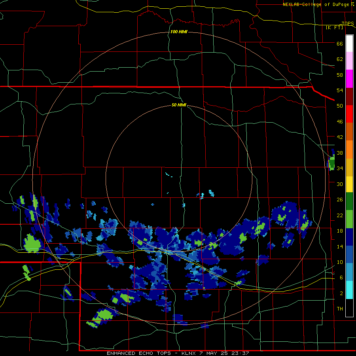356x356 pixels.
Task: Click the yellow legend swatch
Action: coord(349,184)
